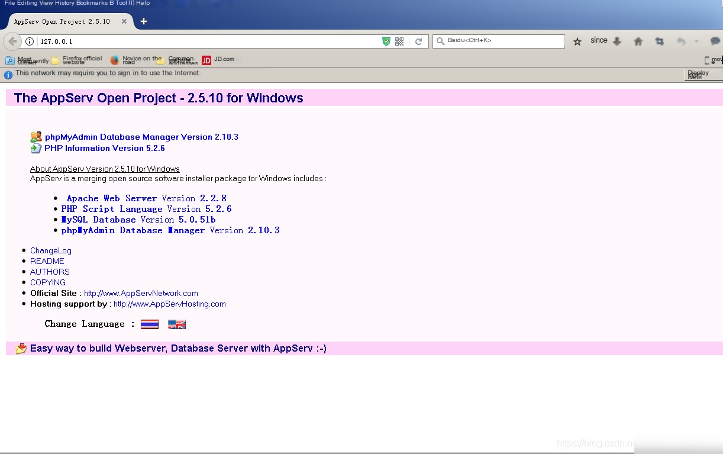
Task: Click the AppServ Open Project page heading
Action: coord(159,98)
